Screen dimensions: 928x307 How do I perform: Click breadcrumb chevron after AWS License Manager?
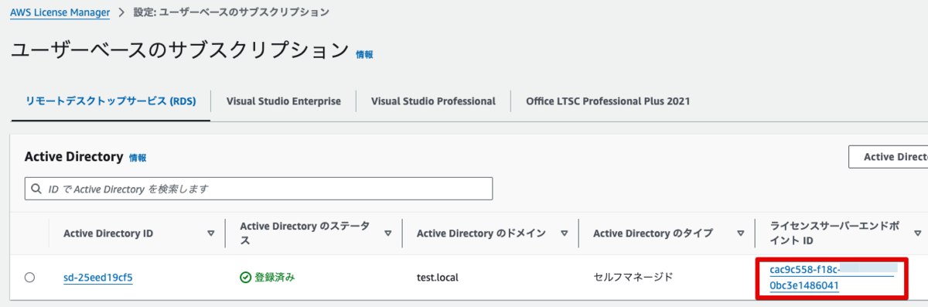(x=121, y=12)
